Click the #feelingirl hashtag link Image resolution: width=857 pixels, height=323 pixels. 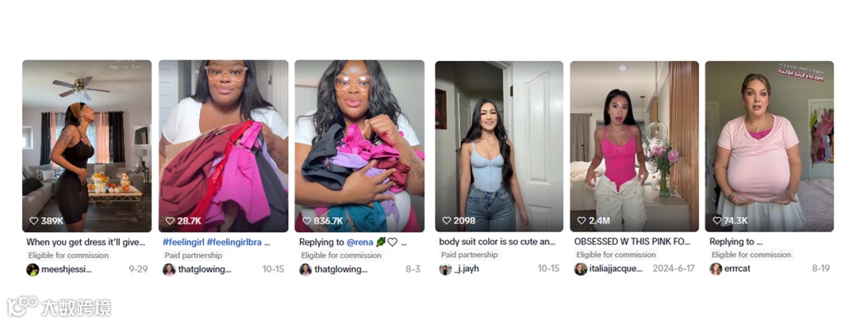coord(183,241)
